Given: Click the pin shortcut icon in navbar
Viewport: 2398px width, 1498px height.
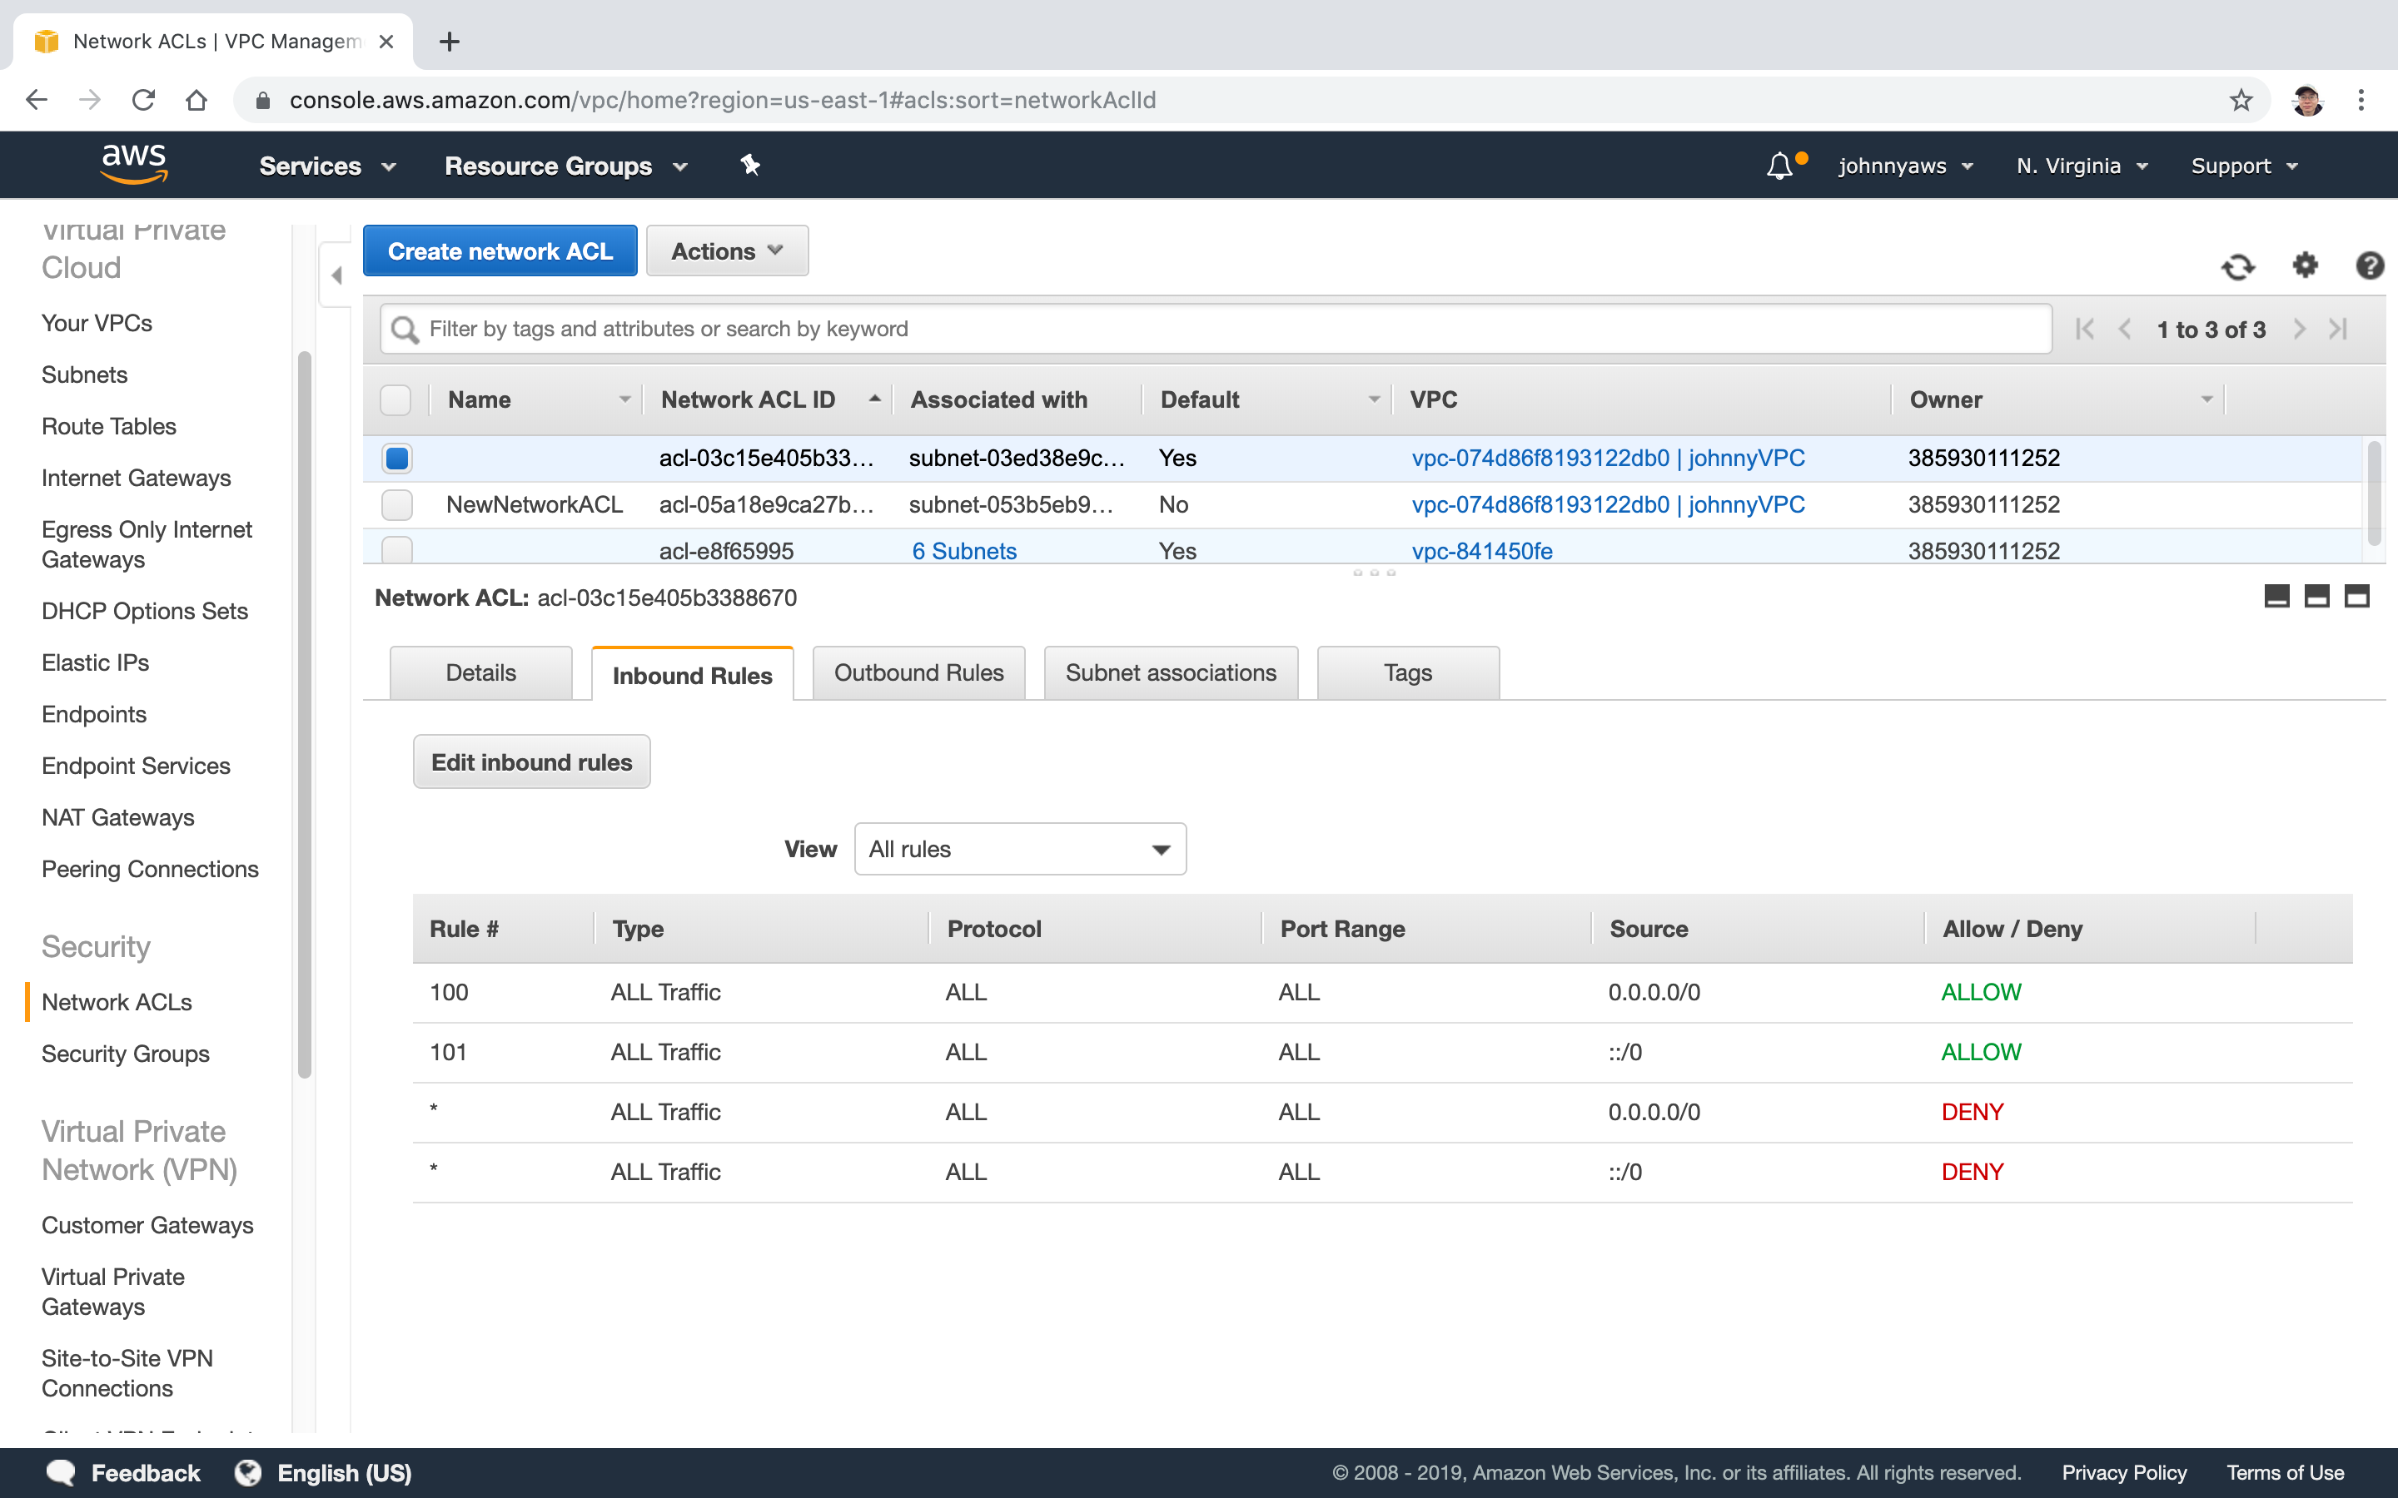Looking at the screenshot, I should pyautogui.click(x=750, y=166).
